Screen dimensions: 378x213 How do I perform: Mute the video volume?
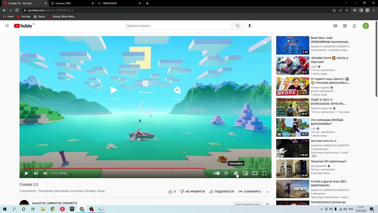(x=45, y=173)
